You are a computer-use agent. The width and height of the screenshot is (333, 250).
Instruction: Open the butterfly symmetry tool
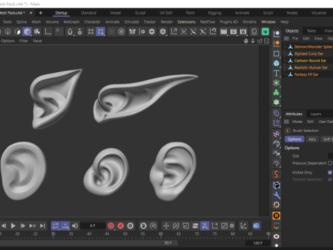click(133, 31)
